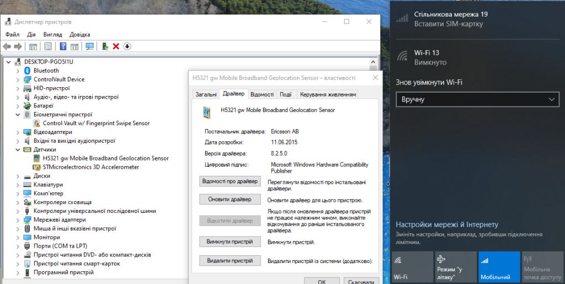
Task: Select Програмний пристрій tree item
Action: [63, 272]
